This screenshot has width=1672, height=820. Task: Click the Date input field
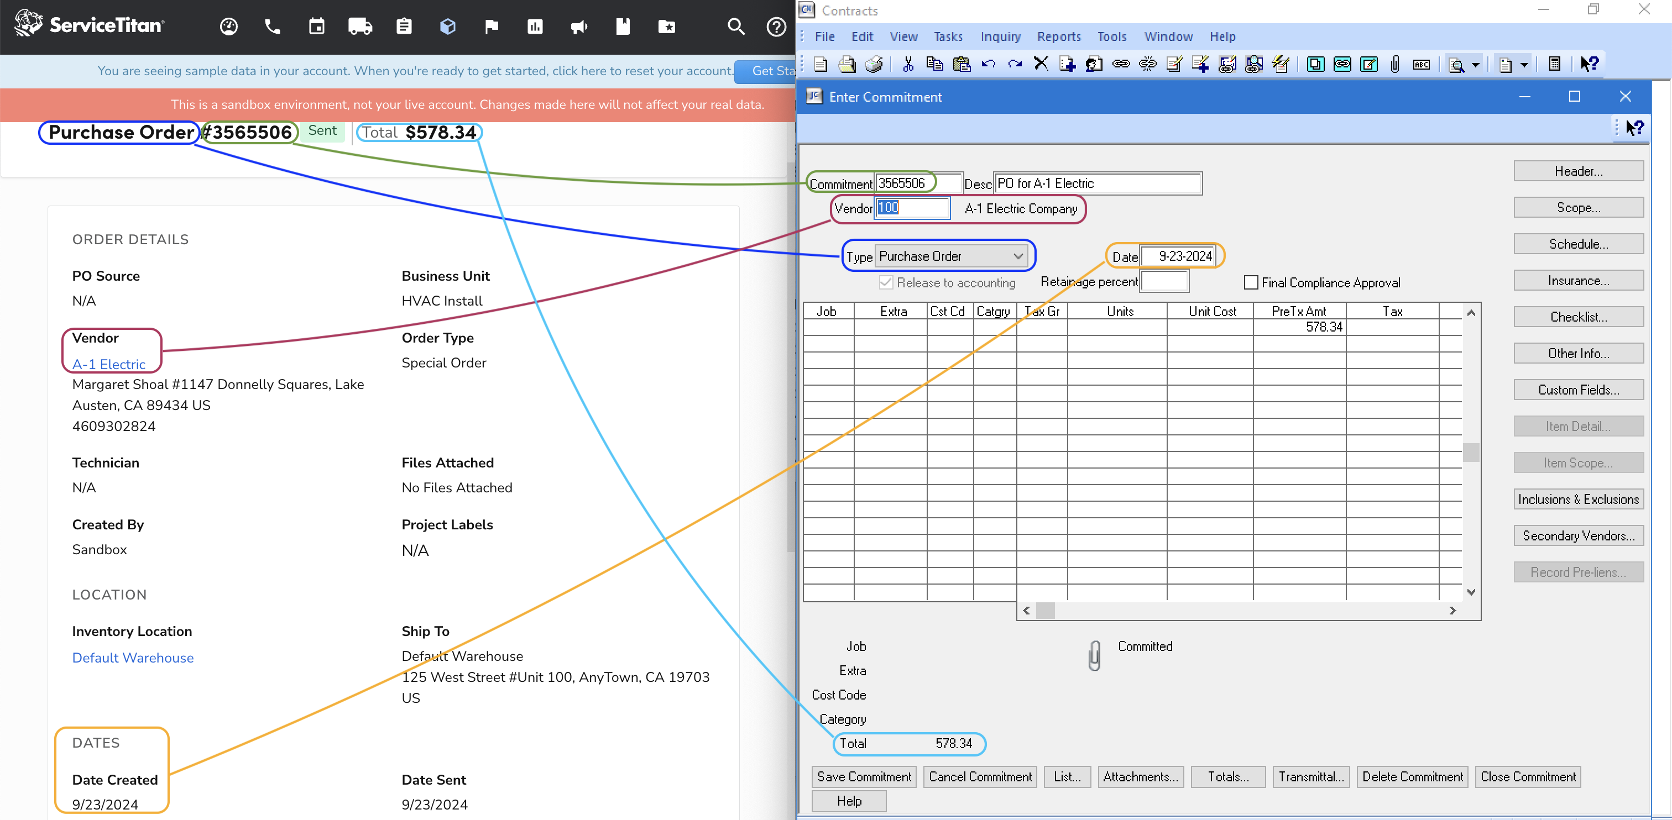tap(1179, 256)
